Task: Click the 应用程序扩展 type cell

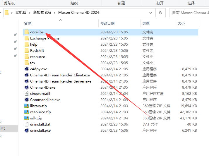Action: click(153, 94)
